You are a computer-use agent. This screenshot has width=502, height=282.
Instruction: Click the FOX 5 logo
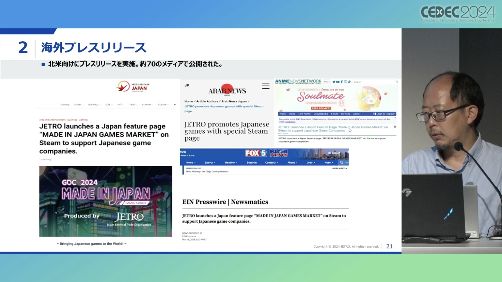(x=256, y=153)
